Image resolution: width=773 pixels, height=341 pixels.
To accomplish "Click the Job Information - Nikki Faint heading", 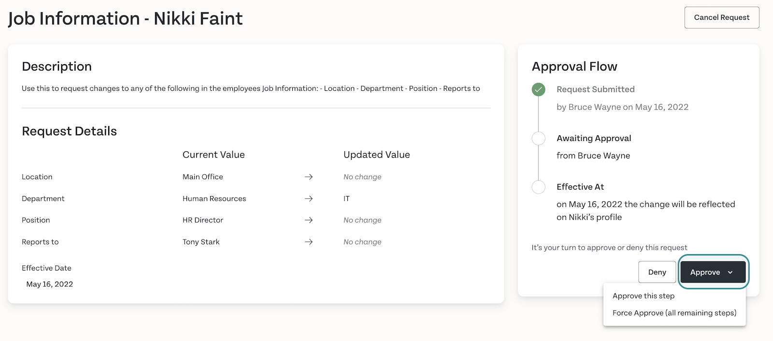I will click(125, 18).
